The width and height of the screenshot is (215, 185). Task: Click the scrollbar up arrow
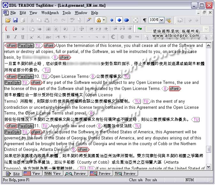208,46
